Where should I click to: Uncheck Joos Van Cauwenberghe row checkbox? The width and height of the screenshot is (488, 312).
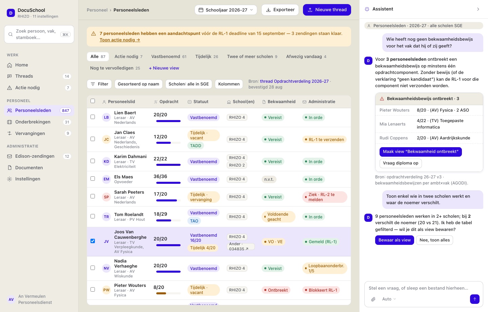(x=93, y=241)
